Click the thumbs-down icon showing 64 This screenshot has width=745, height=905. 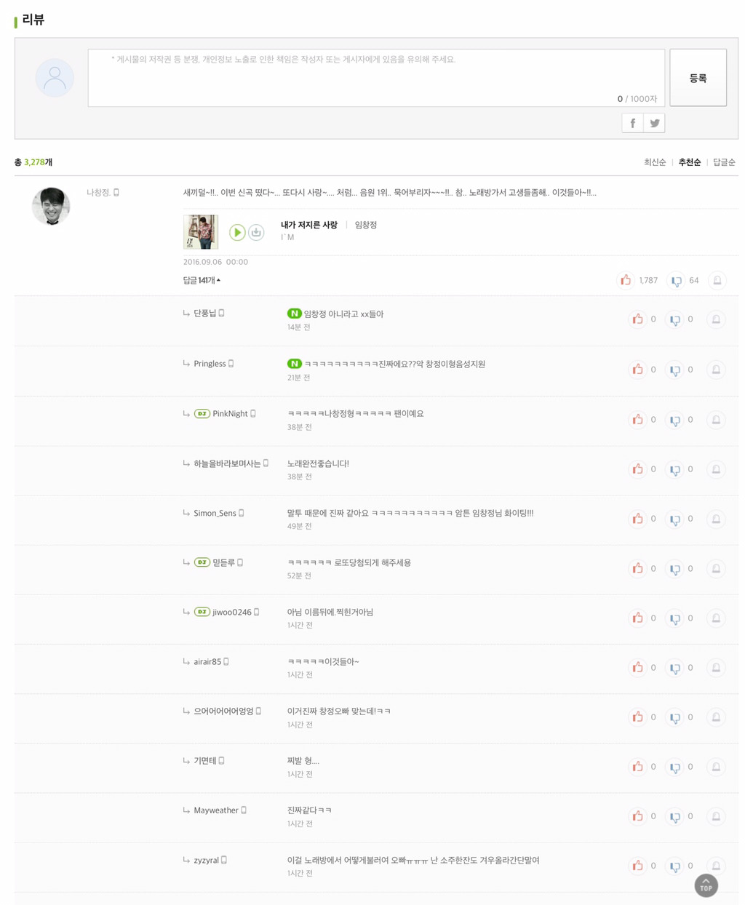(675, 280)
